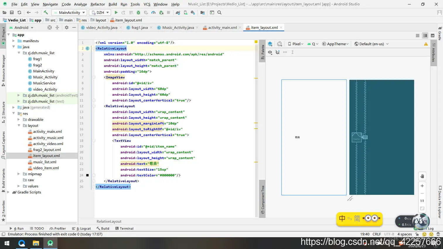This screenshot has width=443, height=249.
Task: Toggle the View Options eye icon
Action: (270, 52)
